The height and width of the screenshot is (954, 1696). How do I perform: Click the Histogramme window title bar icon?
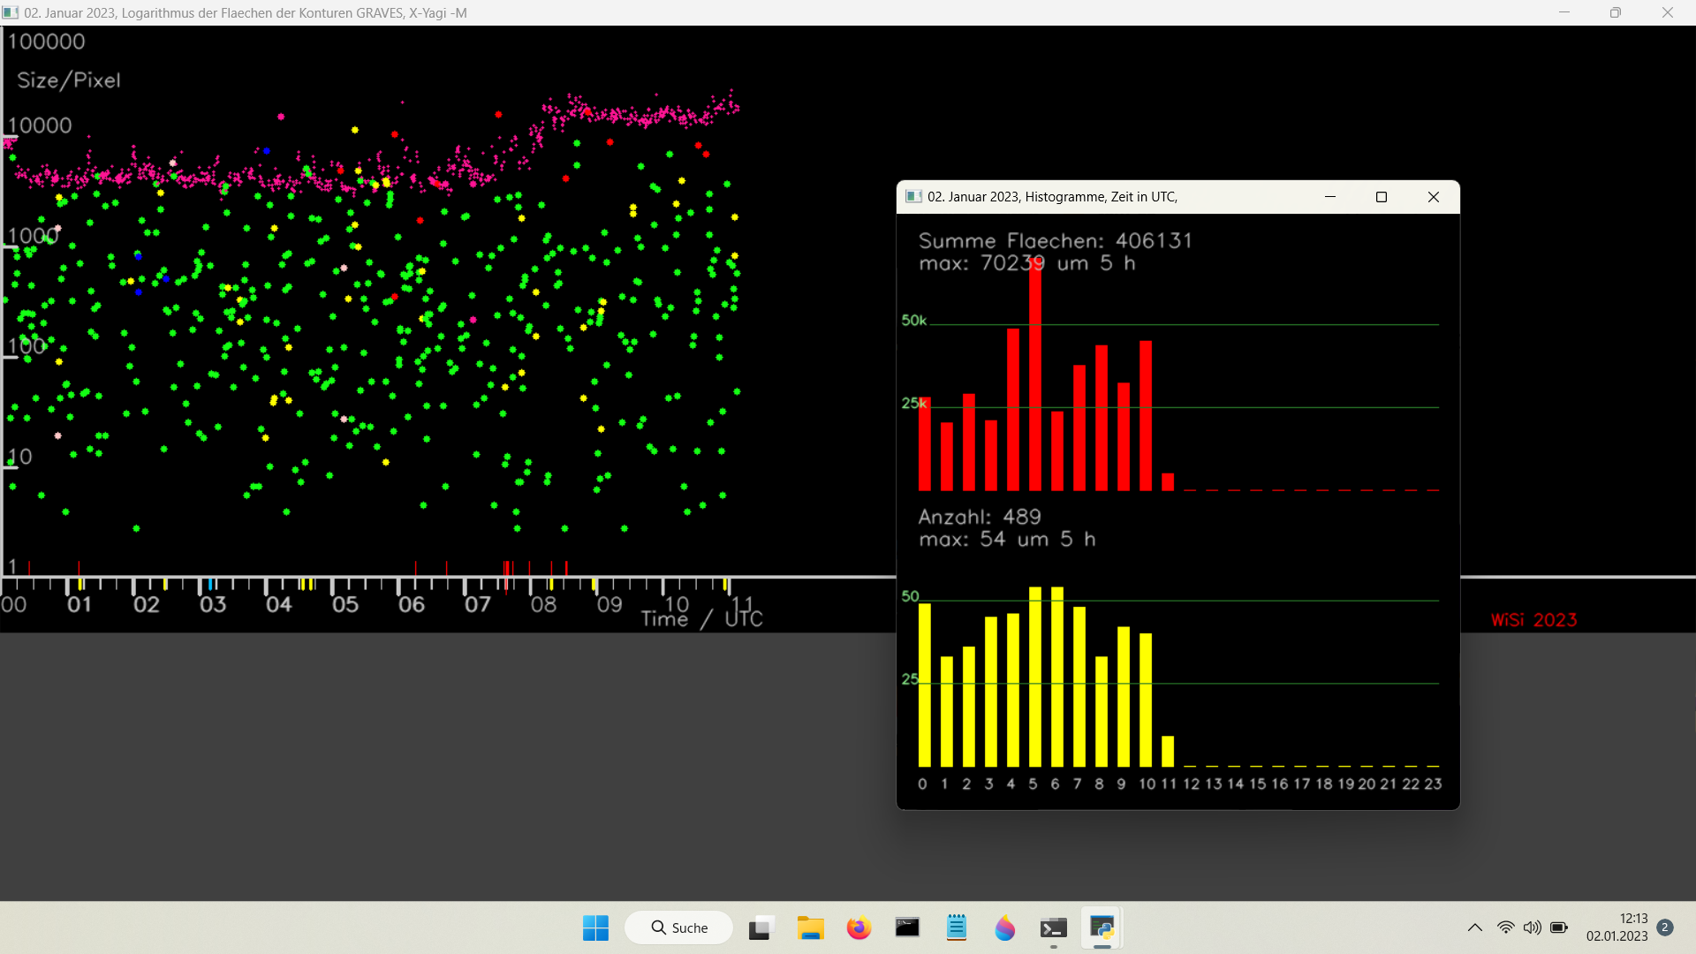click(x=914, y=197)
